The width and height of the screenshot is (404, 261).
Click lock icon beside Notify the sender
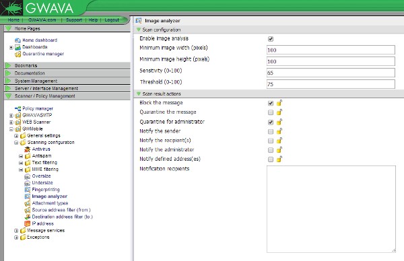point(279,131)
